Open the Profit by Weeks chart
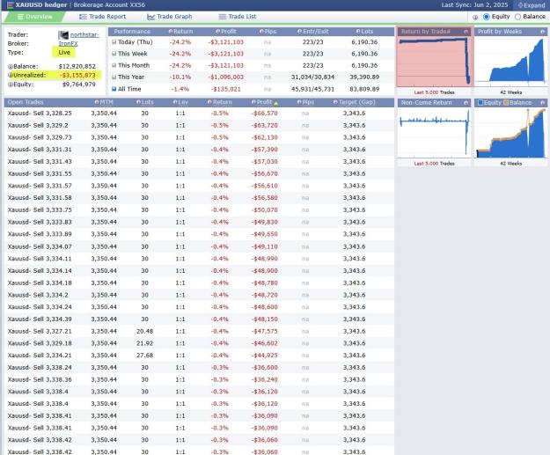 click(510, 62)
